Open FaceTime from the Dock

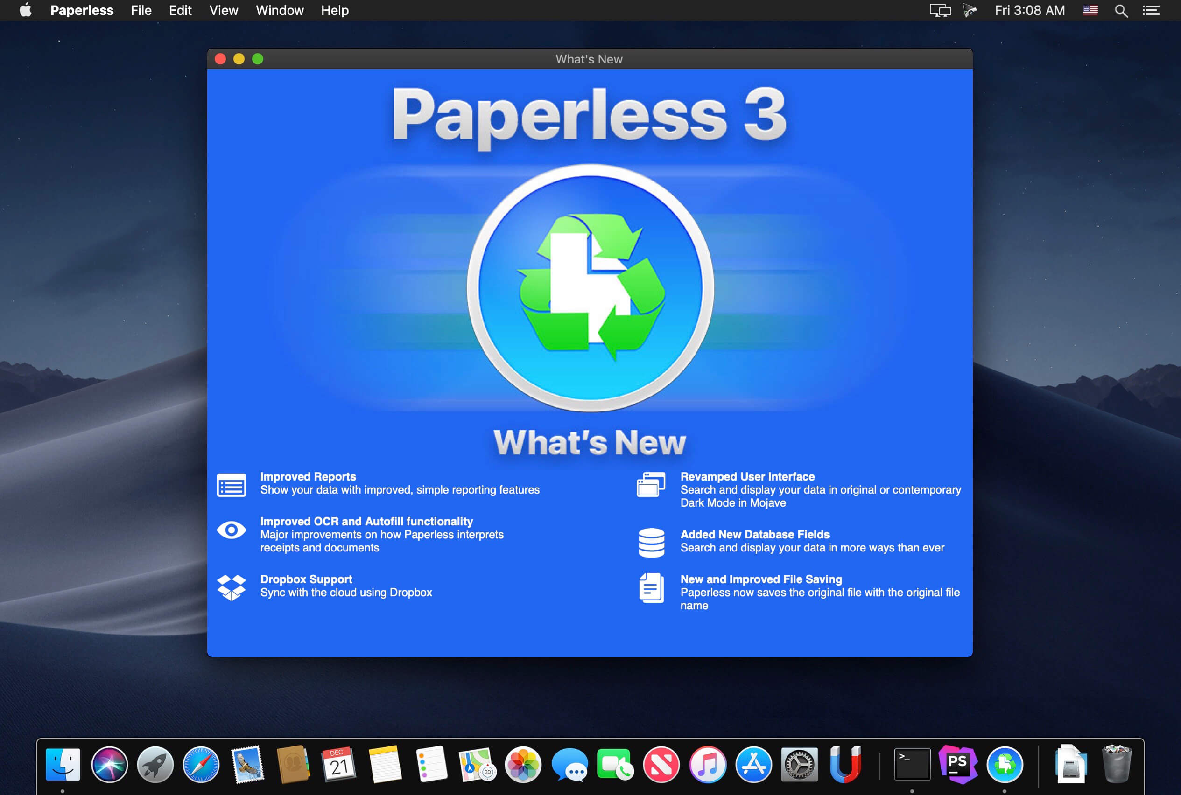615,764
